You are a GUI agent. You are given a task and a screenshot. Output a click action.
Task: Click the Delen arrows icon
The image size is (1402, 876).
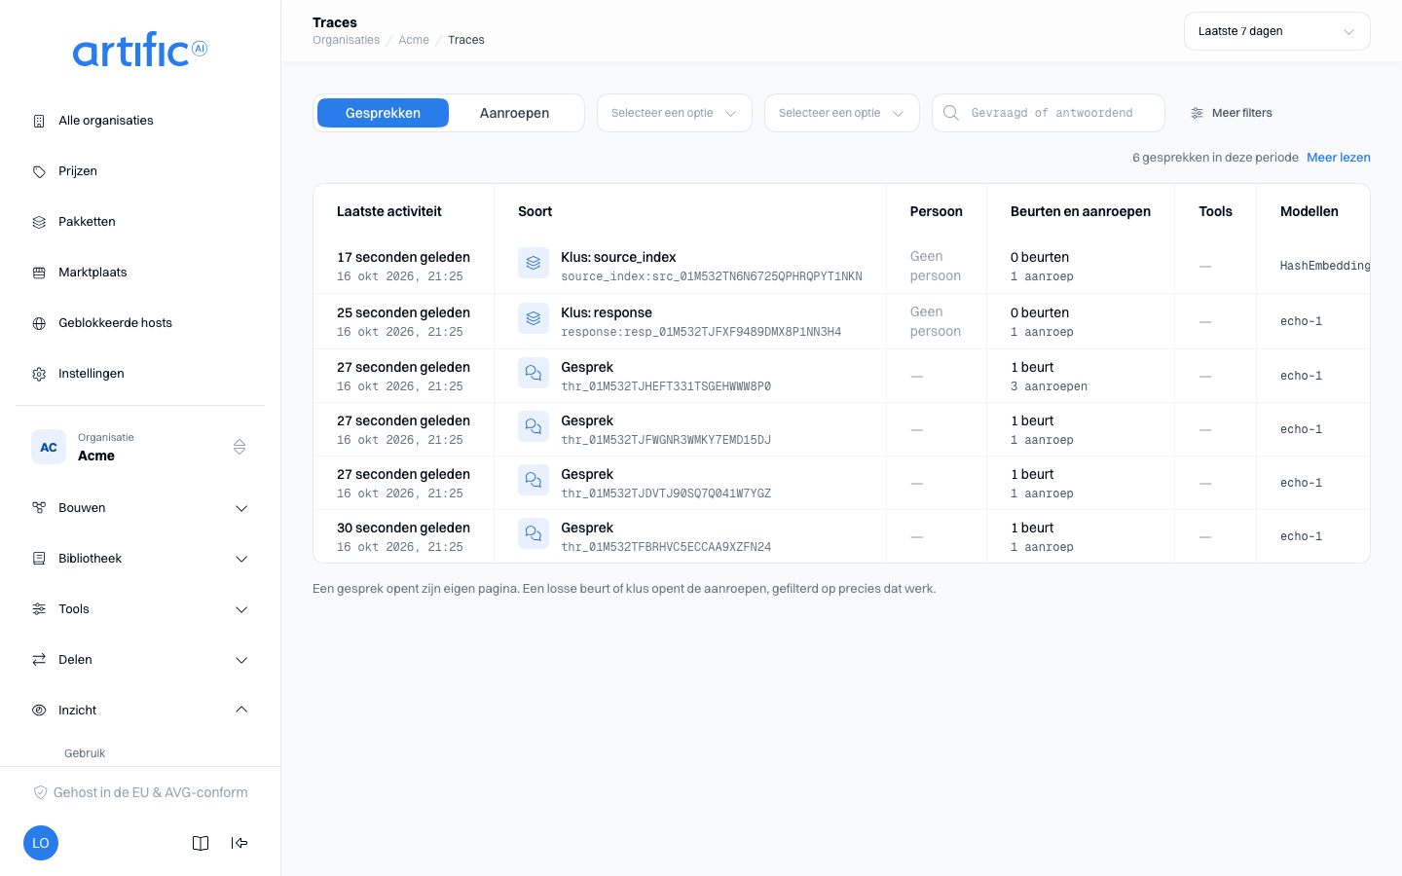(x=39, y=660)
